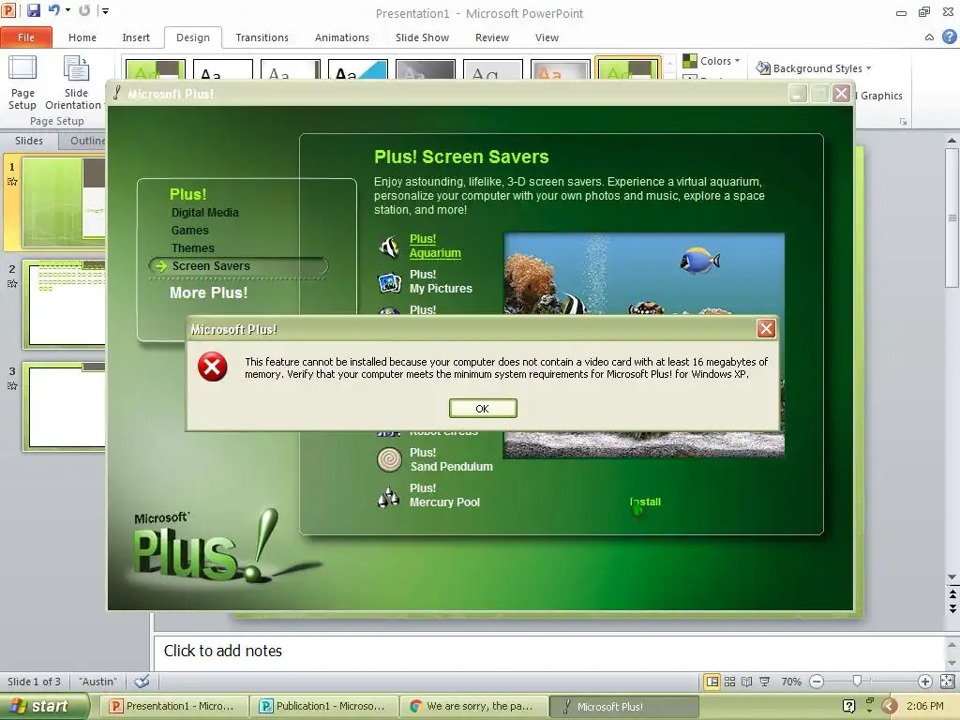This screenshot has height=720, width=960.
Task: Click the PowerPoint Help question mark icon
Action: click(x=949, y=37)
